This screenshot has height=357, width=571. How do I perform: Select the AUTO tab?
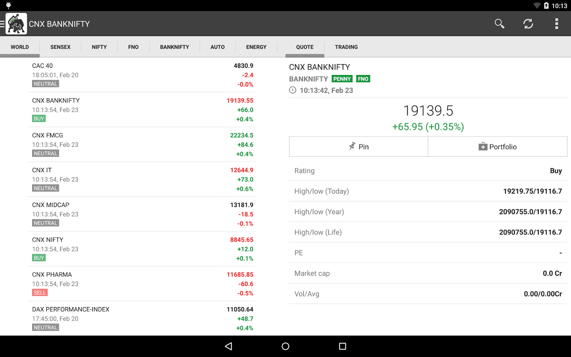tap(217, 47)
